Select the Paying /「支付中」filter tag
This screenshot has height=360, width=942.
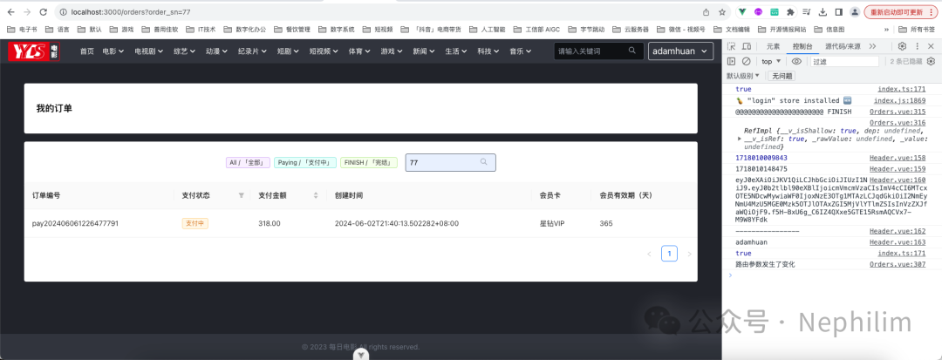(305, 163)
